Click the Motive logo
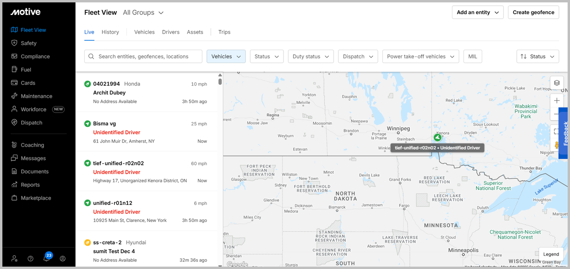 click(25, 12)
